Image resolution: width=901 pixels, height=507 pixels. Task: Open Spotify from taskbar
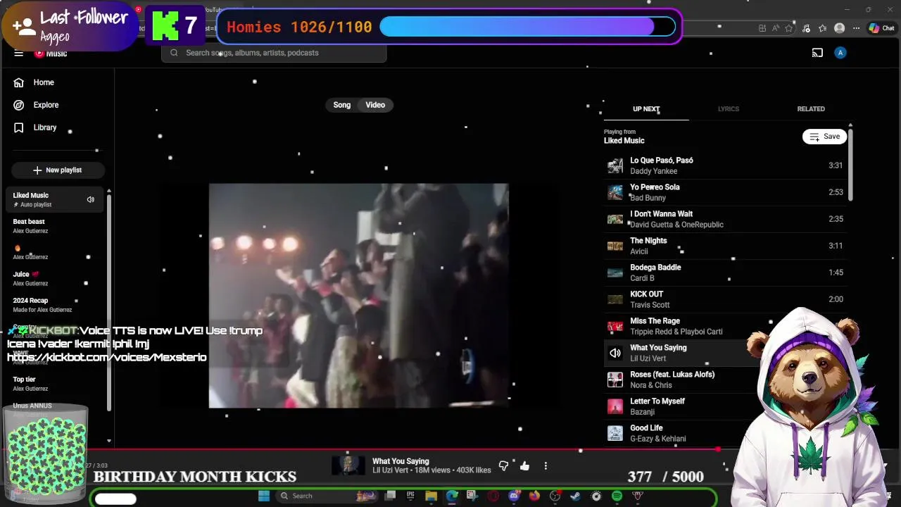pos(617,496)
